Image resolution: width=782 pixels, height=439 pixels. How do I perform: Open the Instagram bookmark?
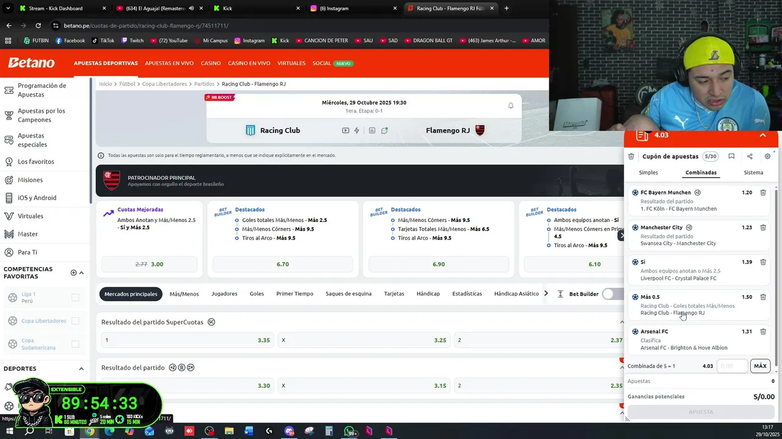(249, 41)
